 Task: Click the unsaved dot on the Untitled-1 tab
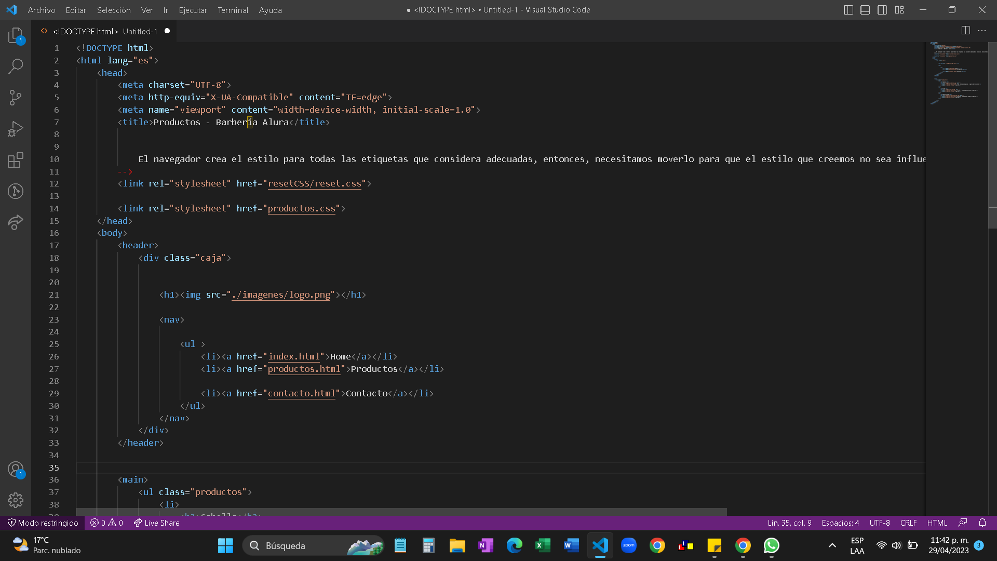click(167, 31)
